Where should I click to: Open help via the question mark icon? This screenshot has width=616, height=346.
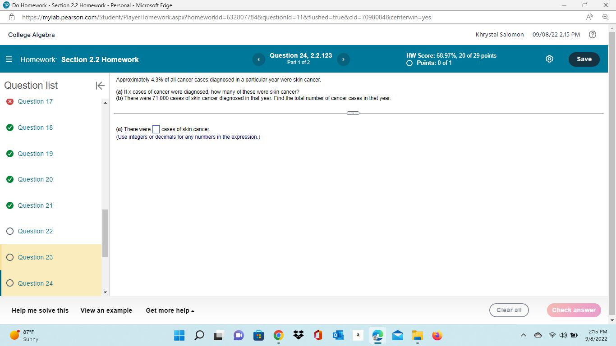point(593,34)
